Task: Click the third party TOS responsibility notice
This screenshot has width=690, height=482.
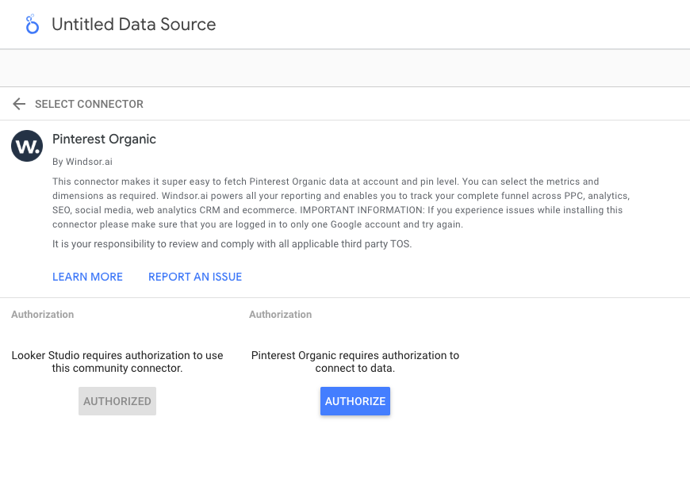Action: (x=232, y=243)
